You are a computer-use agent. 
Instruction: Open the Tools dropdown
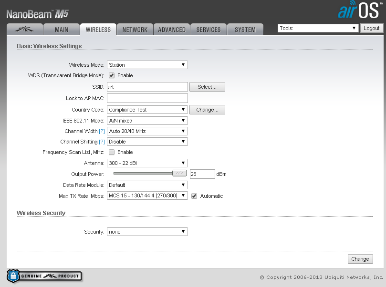318,28
